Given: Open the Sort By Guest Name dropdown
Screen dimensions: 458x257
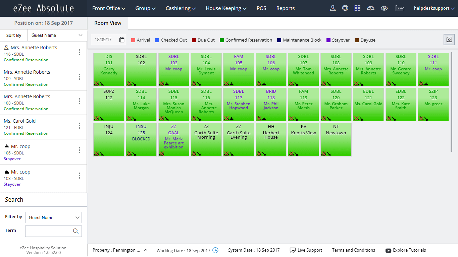Looking at the screenshot, I should point(57,35).
